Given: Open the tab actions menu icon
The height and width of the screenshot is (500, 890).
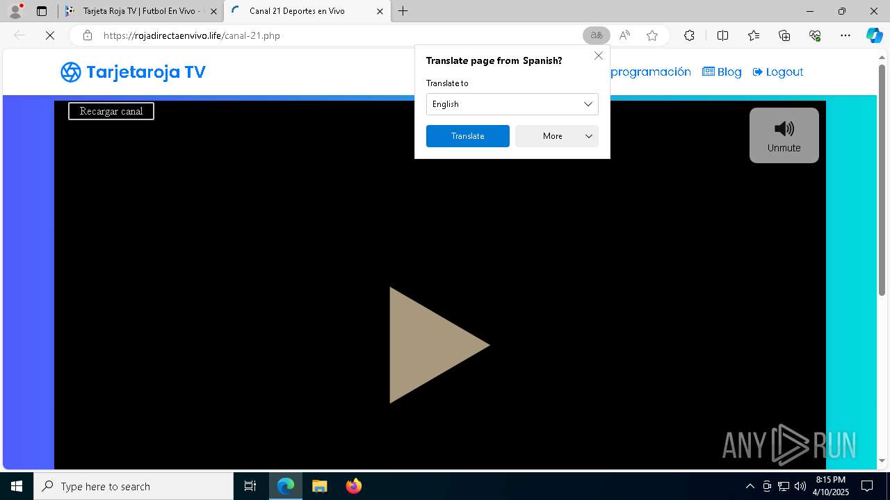Looking at the screenshot, I should pyautogui.click(x=42, y=11).
